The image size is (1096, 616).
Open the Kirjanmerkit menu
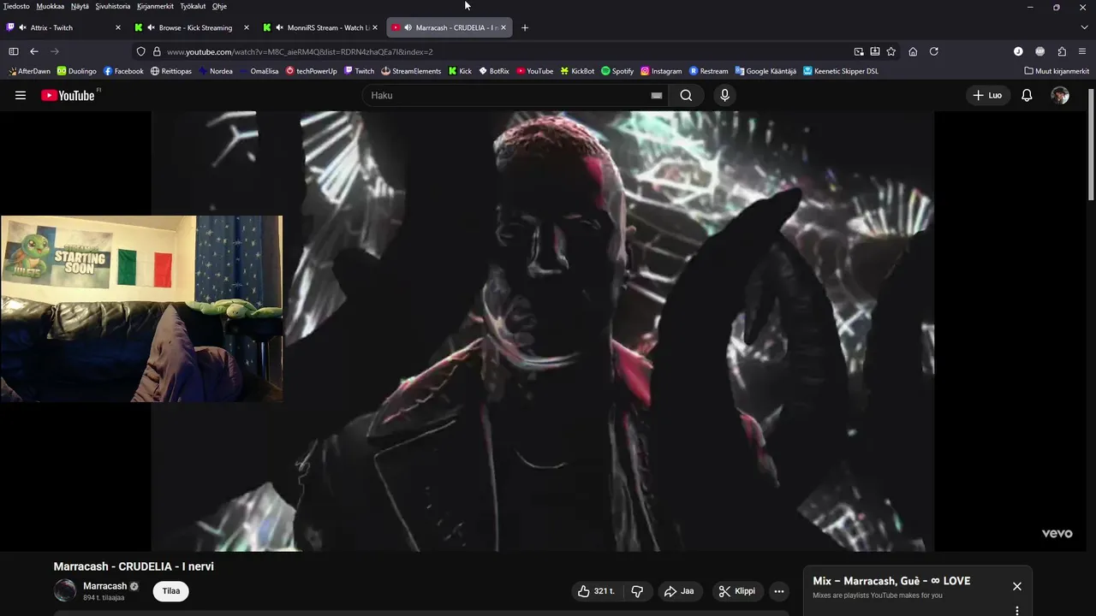click(x=155, y=6)
